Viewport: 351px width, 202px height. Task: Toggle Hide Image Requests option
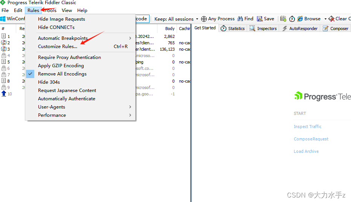[80, 19]
